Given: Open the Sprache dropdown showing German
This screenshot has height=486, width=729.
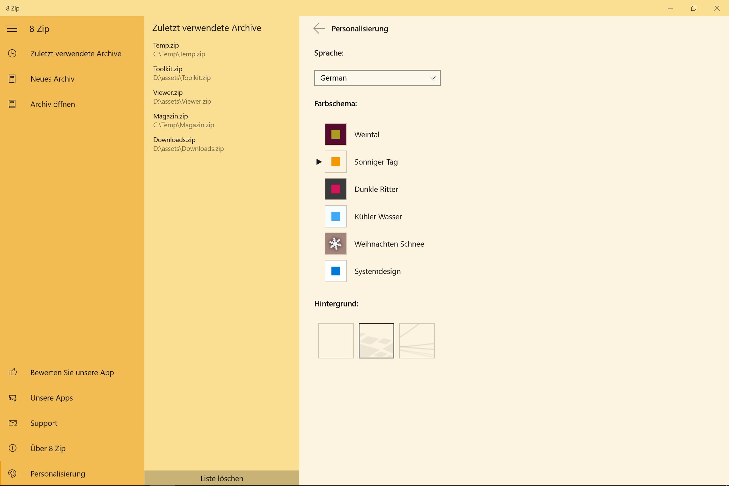Looking at the screenshot, I should click(377, 78).
